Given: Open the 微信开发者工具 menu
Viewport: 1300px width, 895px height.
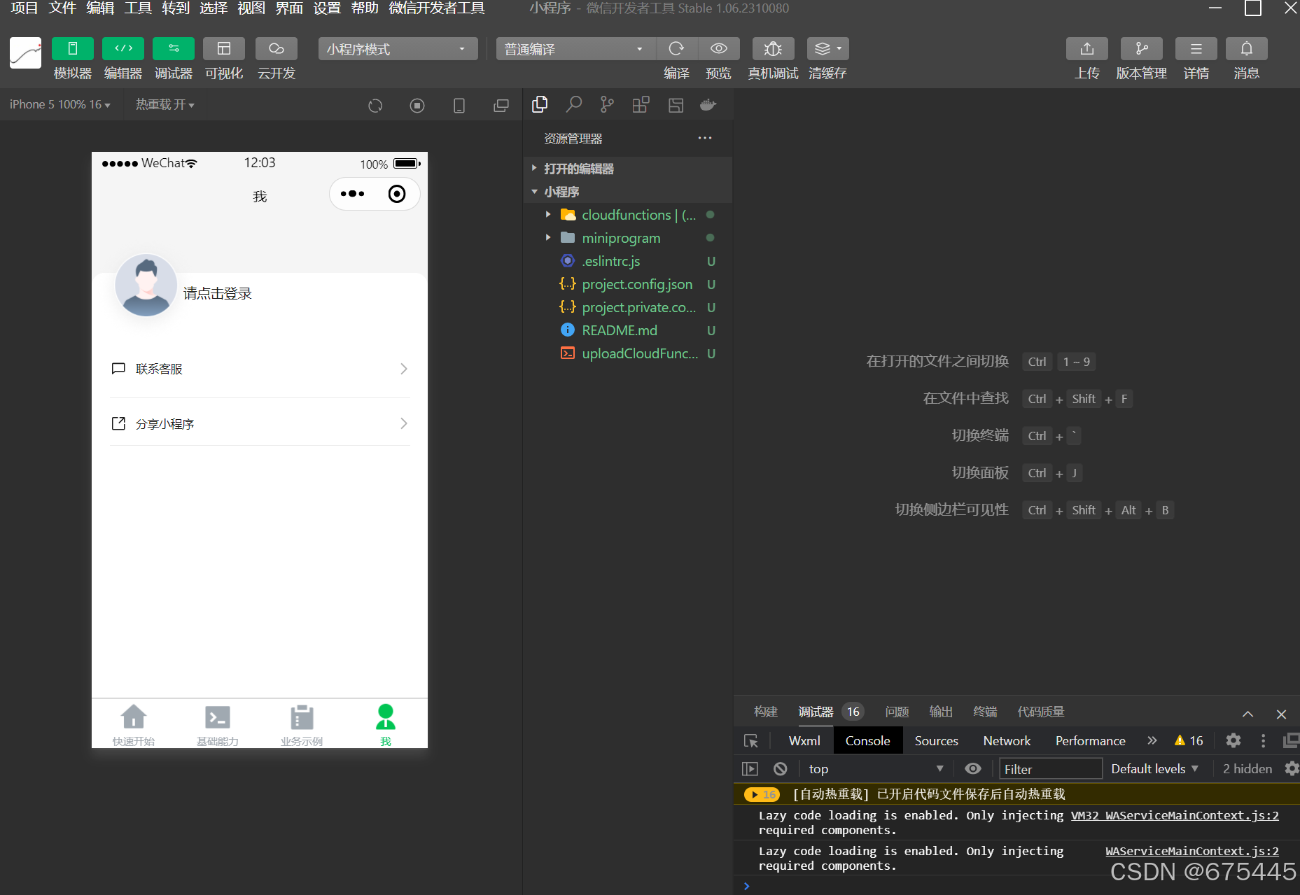Looking at the screenshot, I should [x=437, y=8].
